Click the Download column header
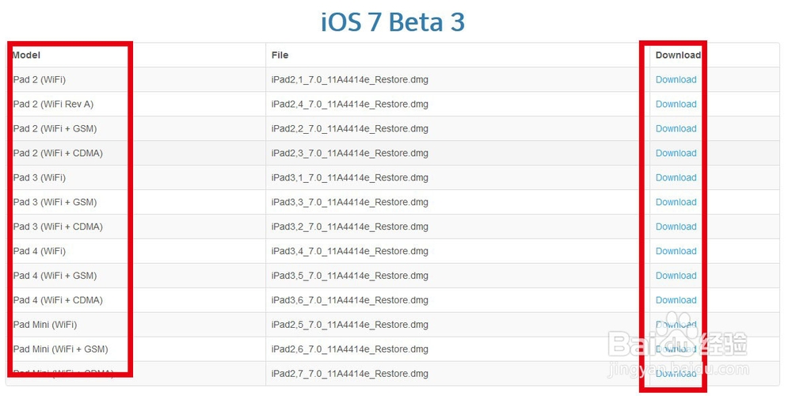The height and width of the screenshot is (396, 792). (x=678, y=55)
